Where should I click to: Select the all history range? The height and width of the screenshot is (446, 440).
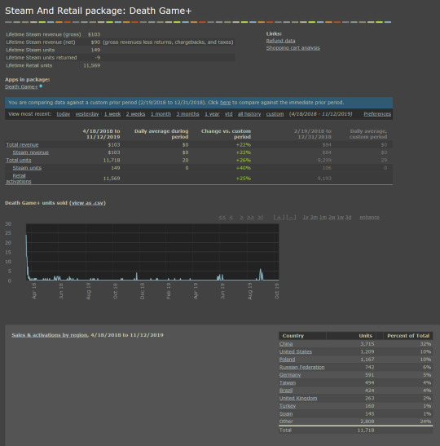pyautogui.click(x=249, y=114)
